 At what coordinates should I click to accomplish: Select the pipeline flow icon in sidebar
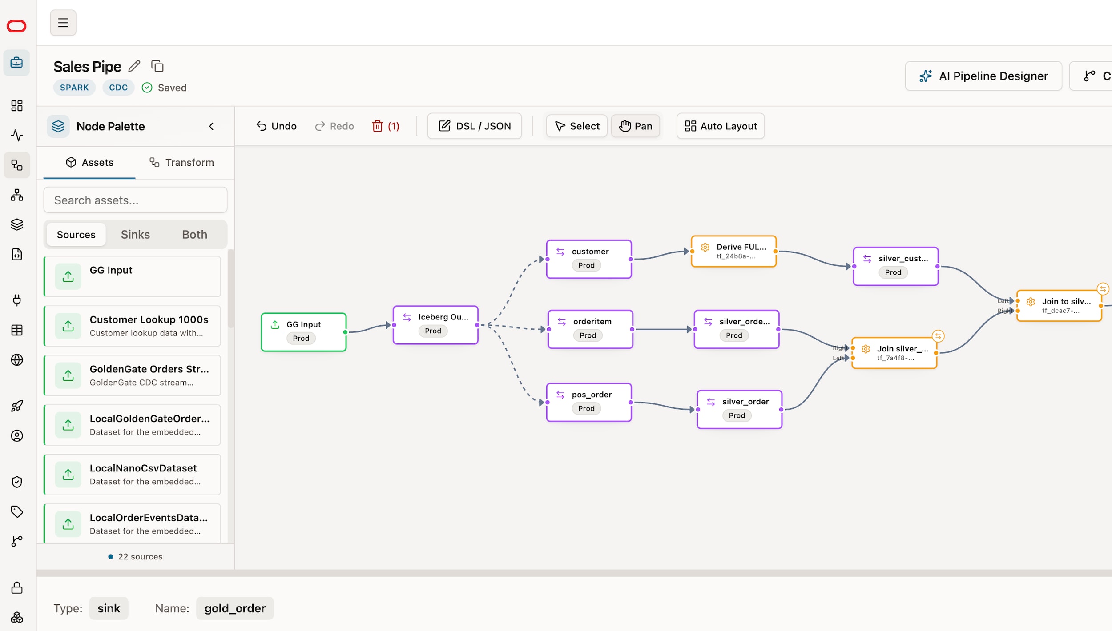pos(17,165)
